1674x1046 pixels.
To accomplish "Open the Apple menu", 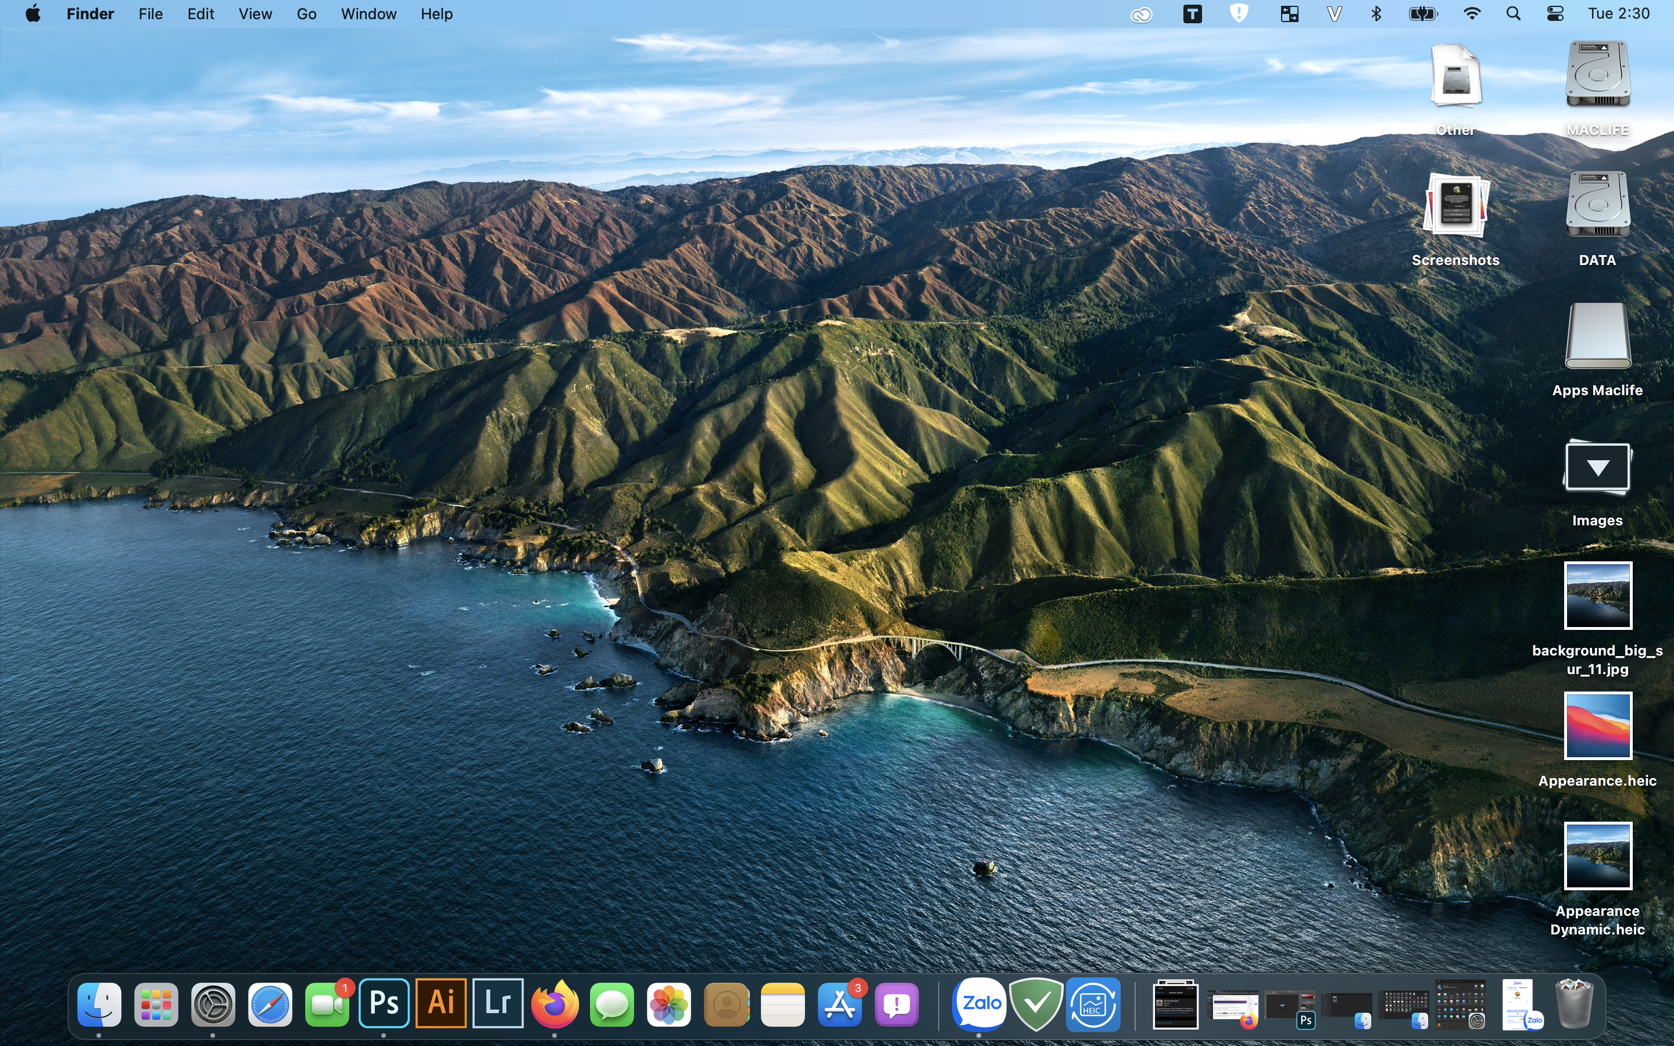I will tap(33, 13).
